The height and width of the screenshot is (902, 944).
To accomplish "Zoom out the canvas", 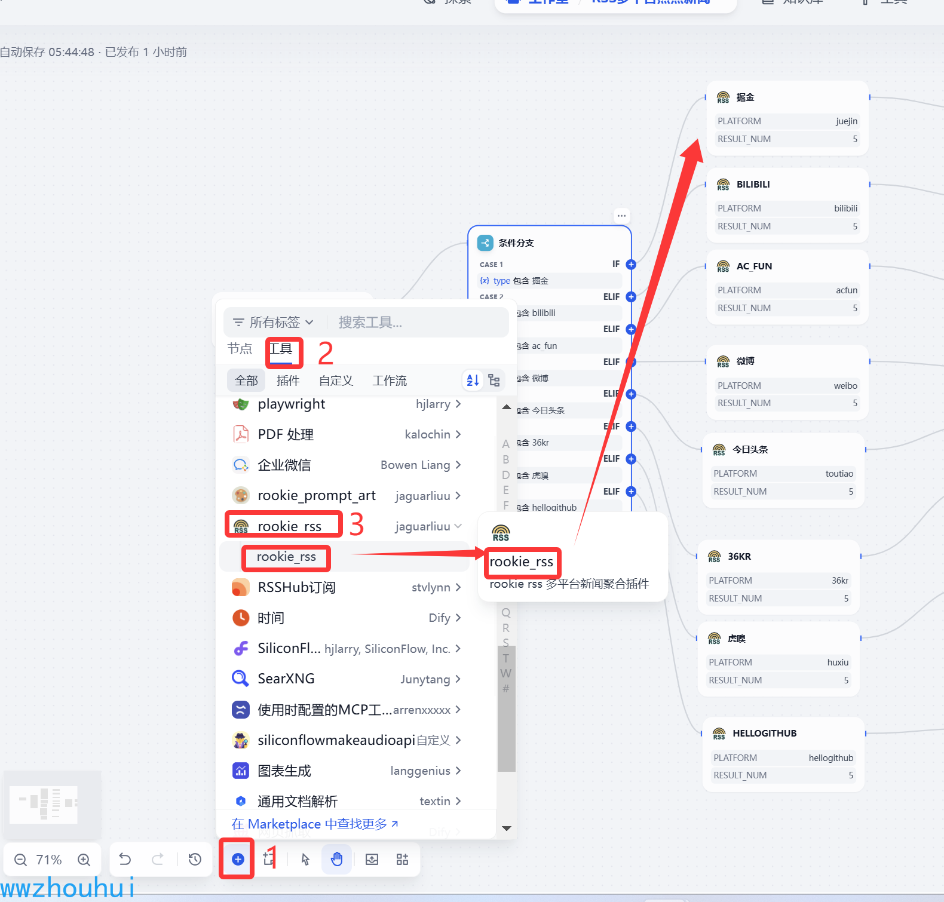I will point(20,860).
